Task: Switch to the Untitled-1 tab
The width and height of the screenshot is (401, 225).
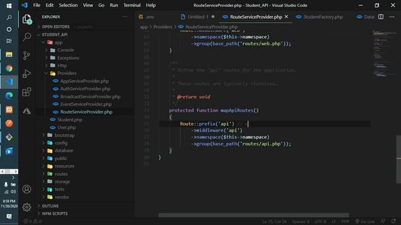Action: point(197,17)
